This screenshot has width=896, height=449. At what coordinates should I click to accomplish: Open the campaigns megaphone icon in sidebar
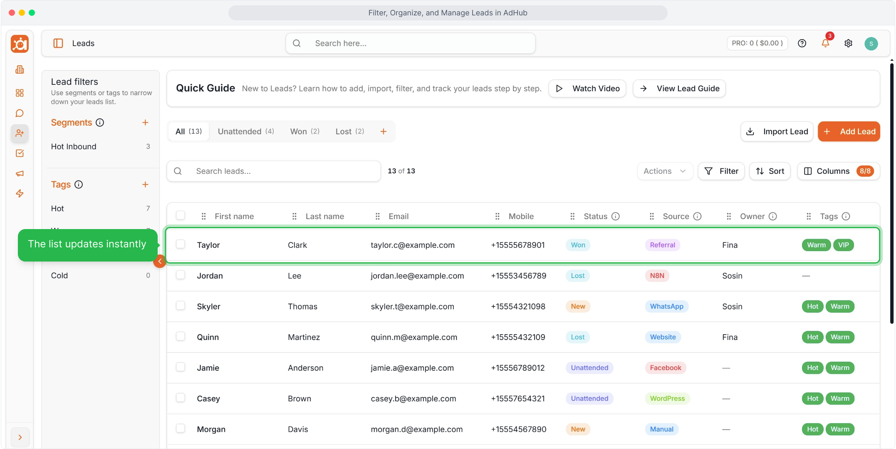click(20, 173)
